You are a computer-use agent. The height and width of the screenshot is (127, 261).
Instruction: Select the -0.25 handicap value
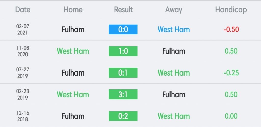[231, 73]
